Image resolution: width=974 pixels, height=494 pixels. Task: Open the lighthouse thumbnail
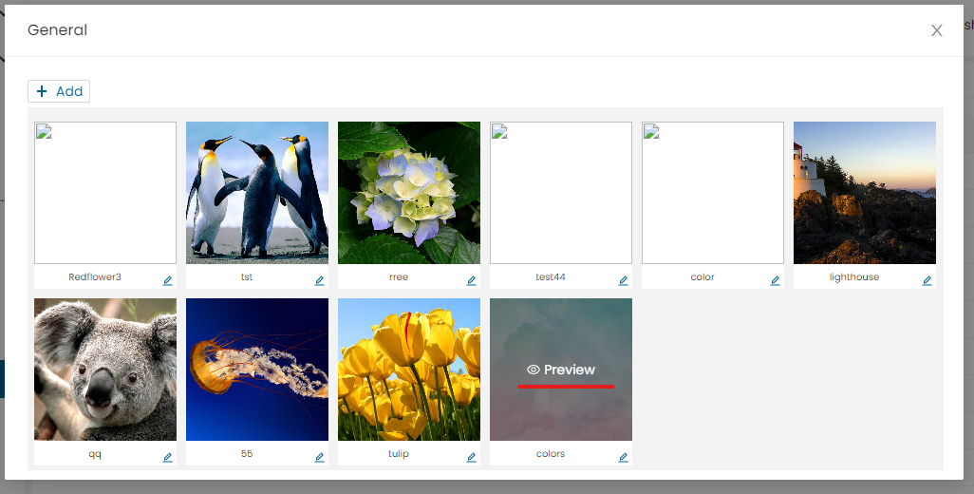coord(865,193)
